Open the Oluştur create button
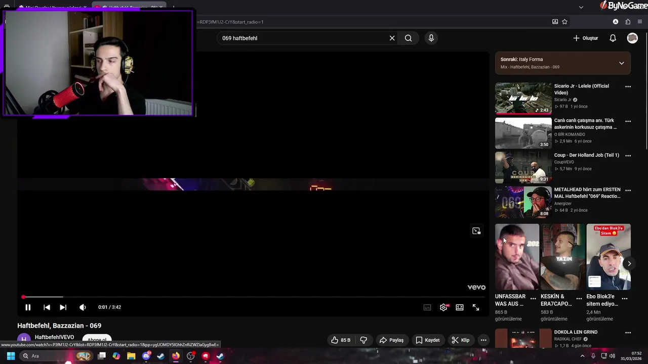This screenshot has height=364, width=648. pos(586,38)
